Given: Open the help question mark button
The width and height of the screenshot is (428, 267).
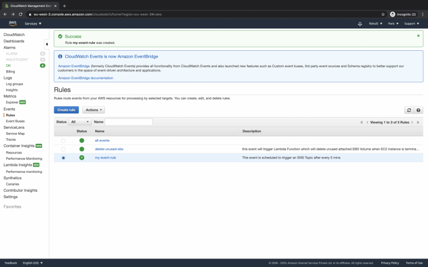Looking at the screenshot, I should point(418,110).
